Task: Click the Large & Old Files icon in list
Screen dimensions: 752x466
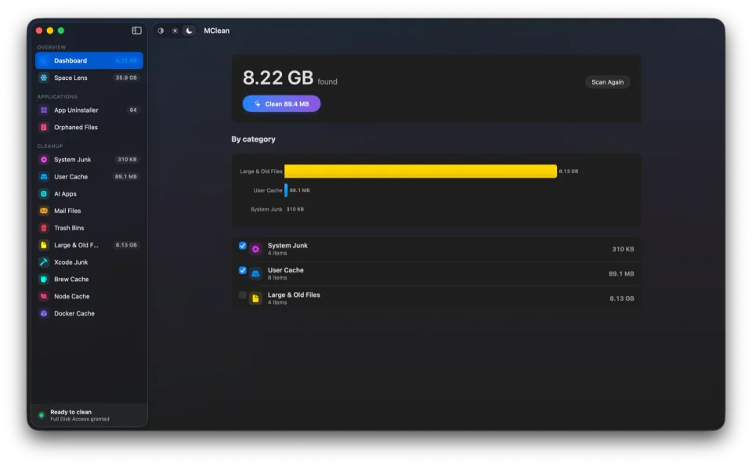Action: pyautogui.click(x=255, y=298)
